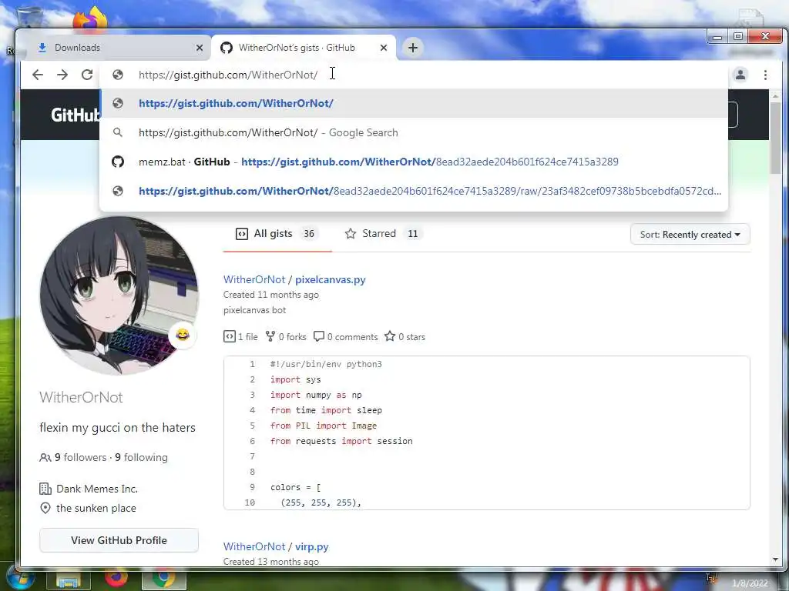The image size is (789, 591).
Task: Open the Windows Start button
Action: (20, 579)
